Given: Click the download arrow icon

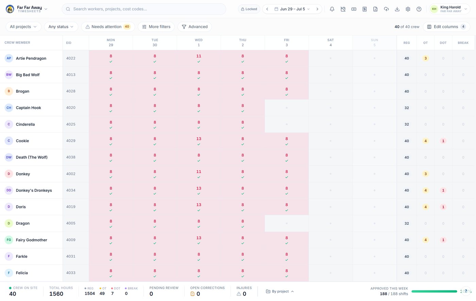Looking at the screenshot, I should (x=397, y=9).
